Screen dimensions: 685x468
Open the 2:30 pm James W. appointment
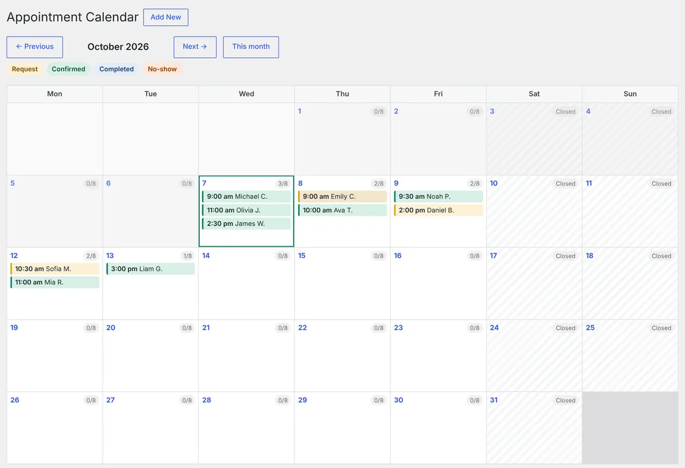point(247,224)
